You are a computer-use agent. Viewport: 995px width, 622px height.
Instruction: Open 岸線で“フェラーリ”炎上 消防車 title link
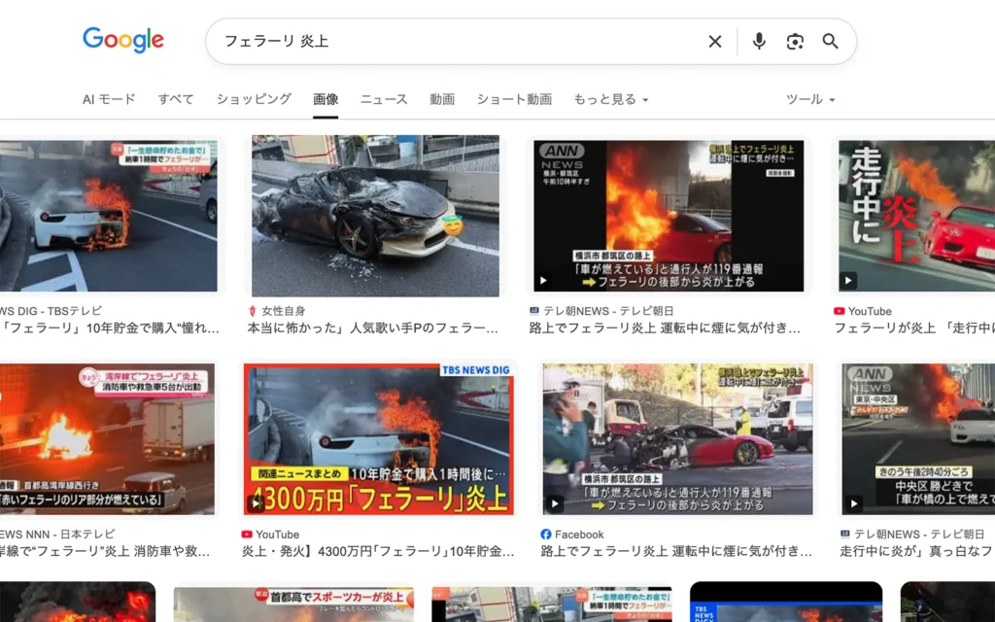(105, 551)
